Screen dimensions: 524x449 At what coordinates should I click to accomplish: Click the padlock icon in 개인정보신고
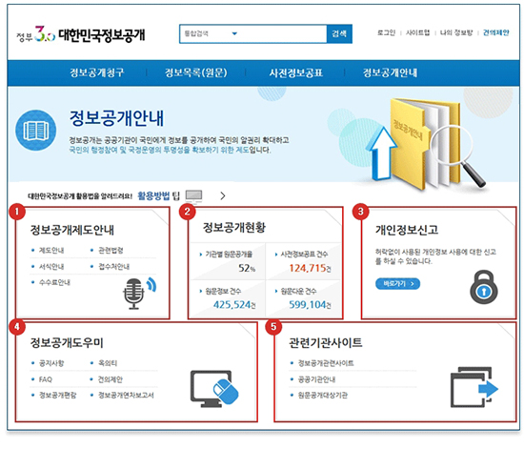(484, 287)
